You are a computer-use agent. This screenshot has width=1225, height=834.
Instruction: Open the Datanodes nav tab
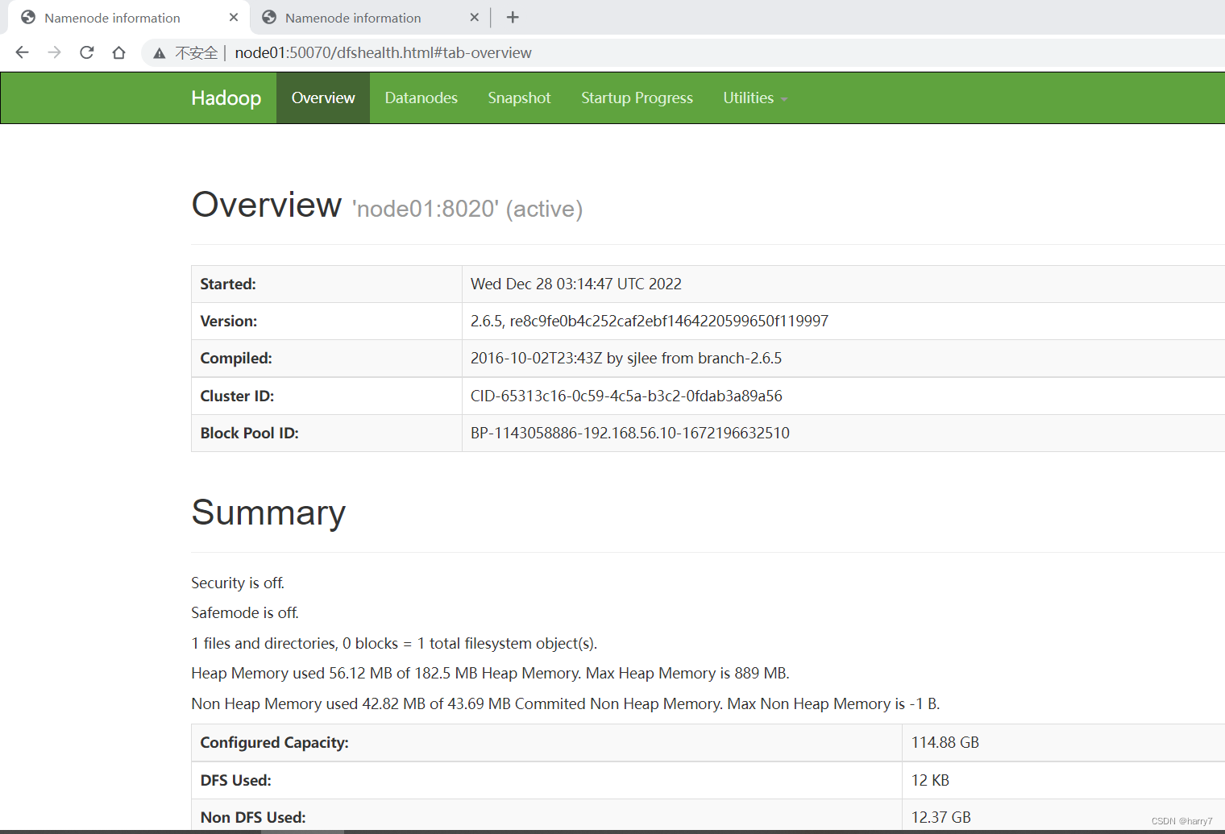tap(421, 98)
